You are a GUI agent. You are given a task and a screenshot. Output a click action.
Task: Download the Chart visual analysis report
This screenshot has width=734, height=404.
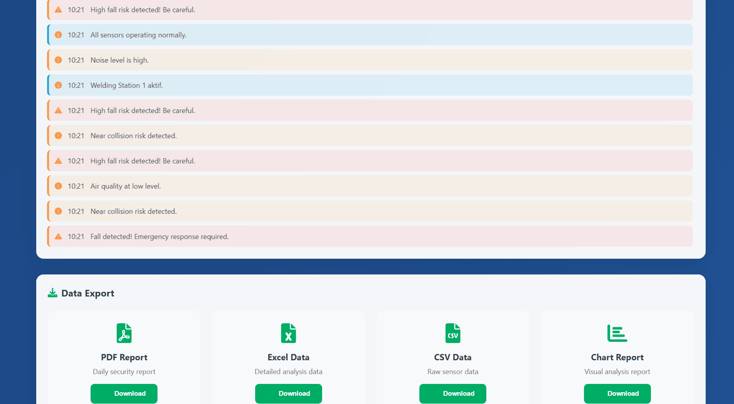[x=617, y=393]
